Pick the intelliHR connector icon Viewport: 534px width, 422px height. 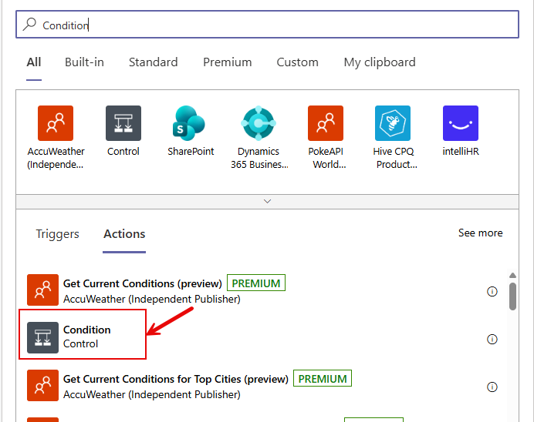coord(461,123)
